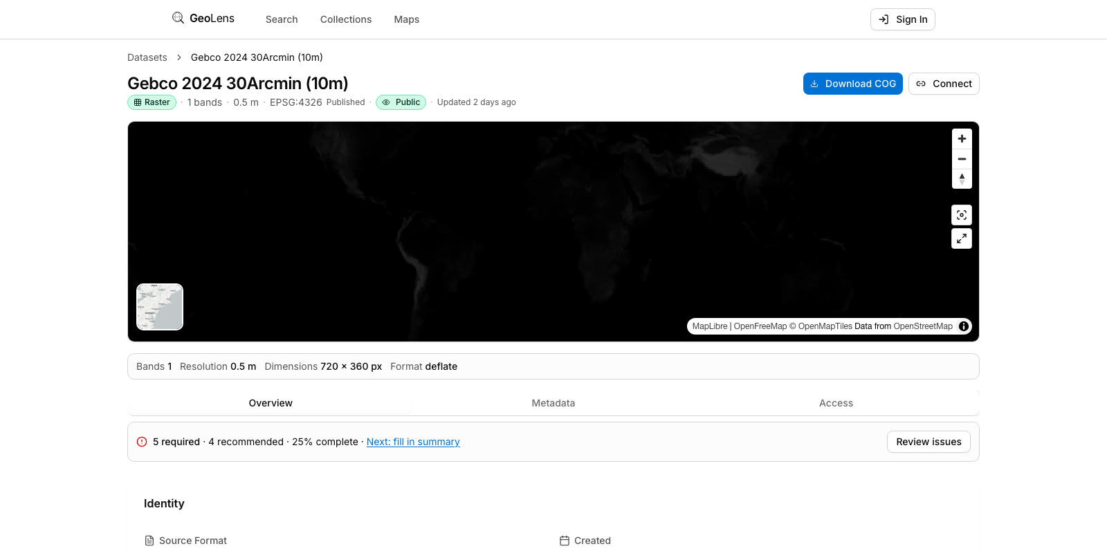
Task: Switch basemap using the thumbnail
Action: 160,307
